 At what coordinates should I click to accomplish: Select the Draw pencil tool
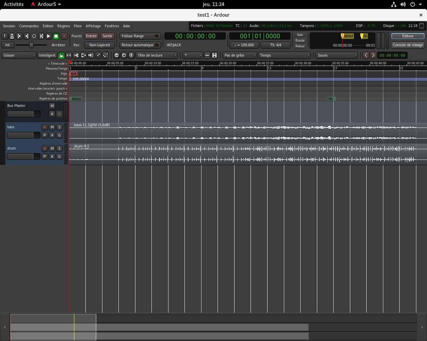[98, 55]
